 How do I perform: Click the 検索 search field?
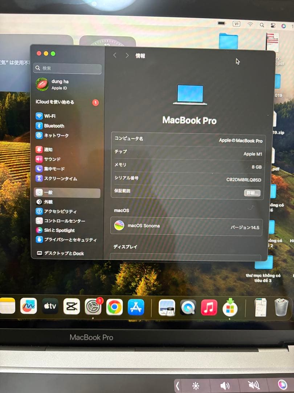[67, 68]
